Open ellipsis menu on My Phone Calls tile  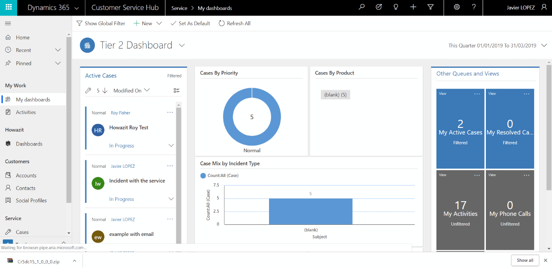[x=526, y=175]
